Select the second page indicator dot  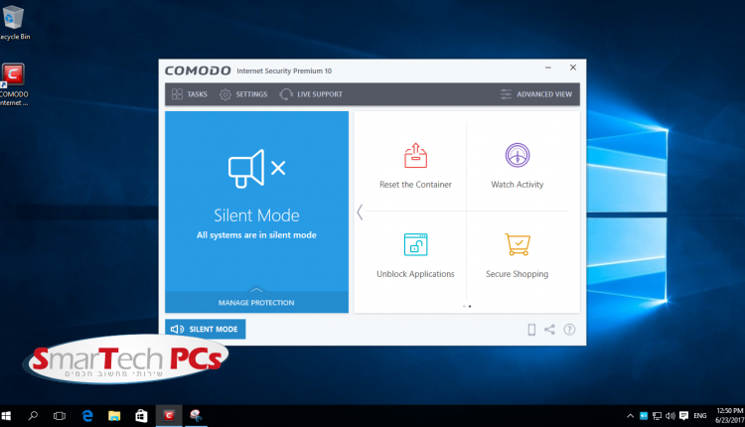coord(470,307)
